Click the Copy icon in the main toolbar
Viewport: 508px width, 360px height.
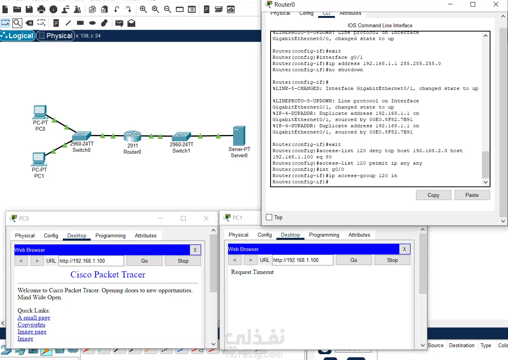[x=92, y=9]
